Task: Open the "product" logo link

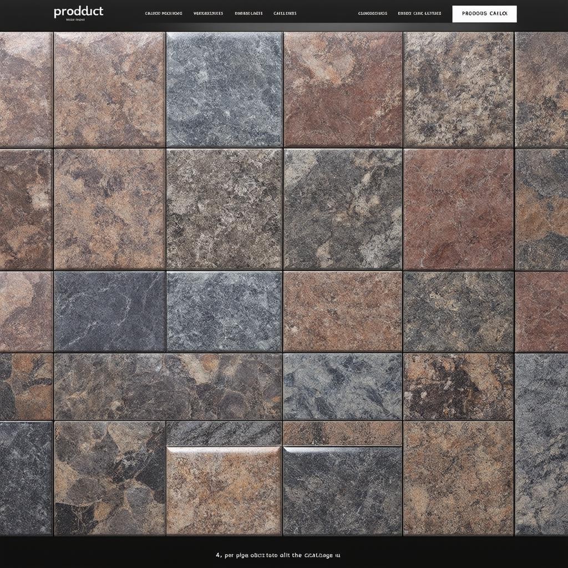Action: coord(79,12)
